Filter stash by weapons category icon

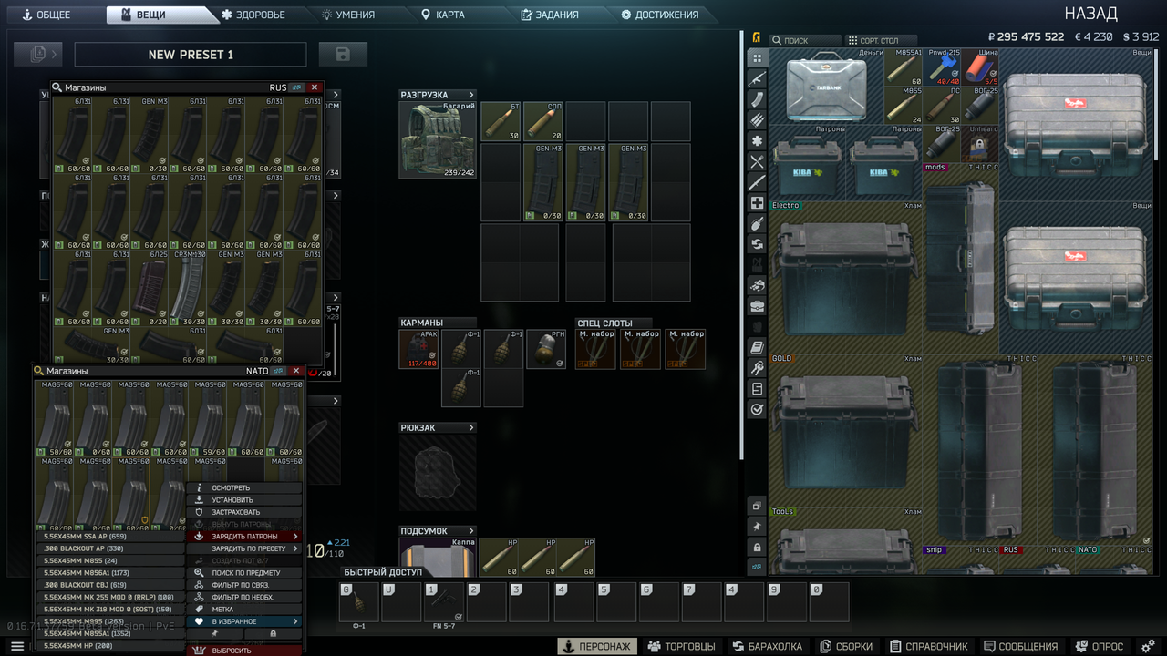point(757,79)
